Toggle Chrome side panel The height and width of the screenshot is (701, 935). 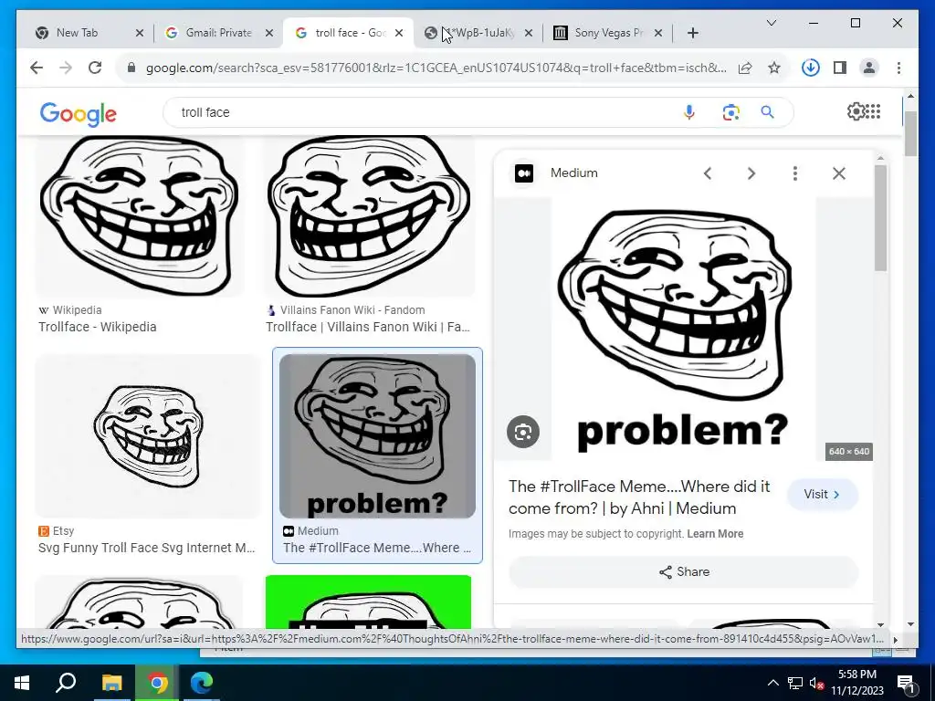click(840, 68)
